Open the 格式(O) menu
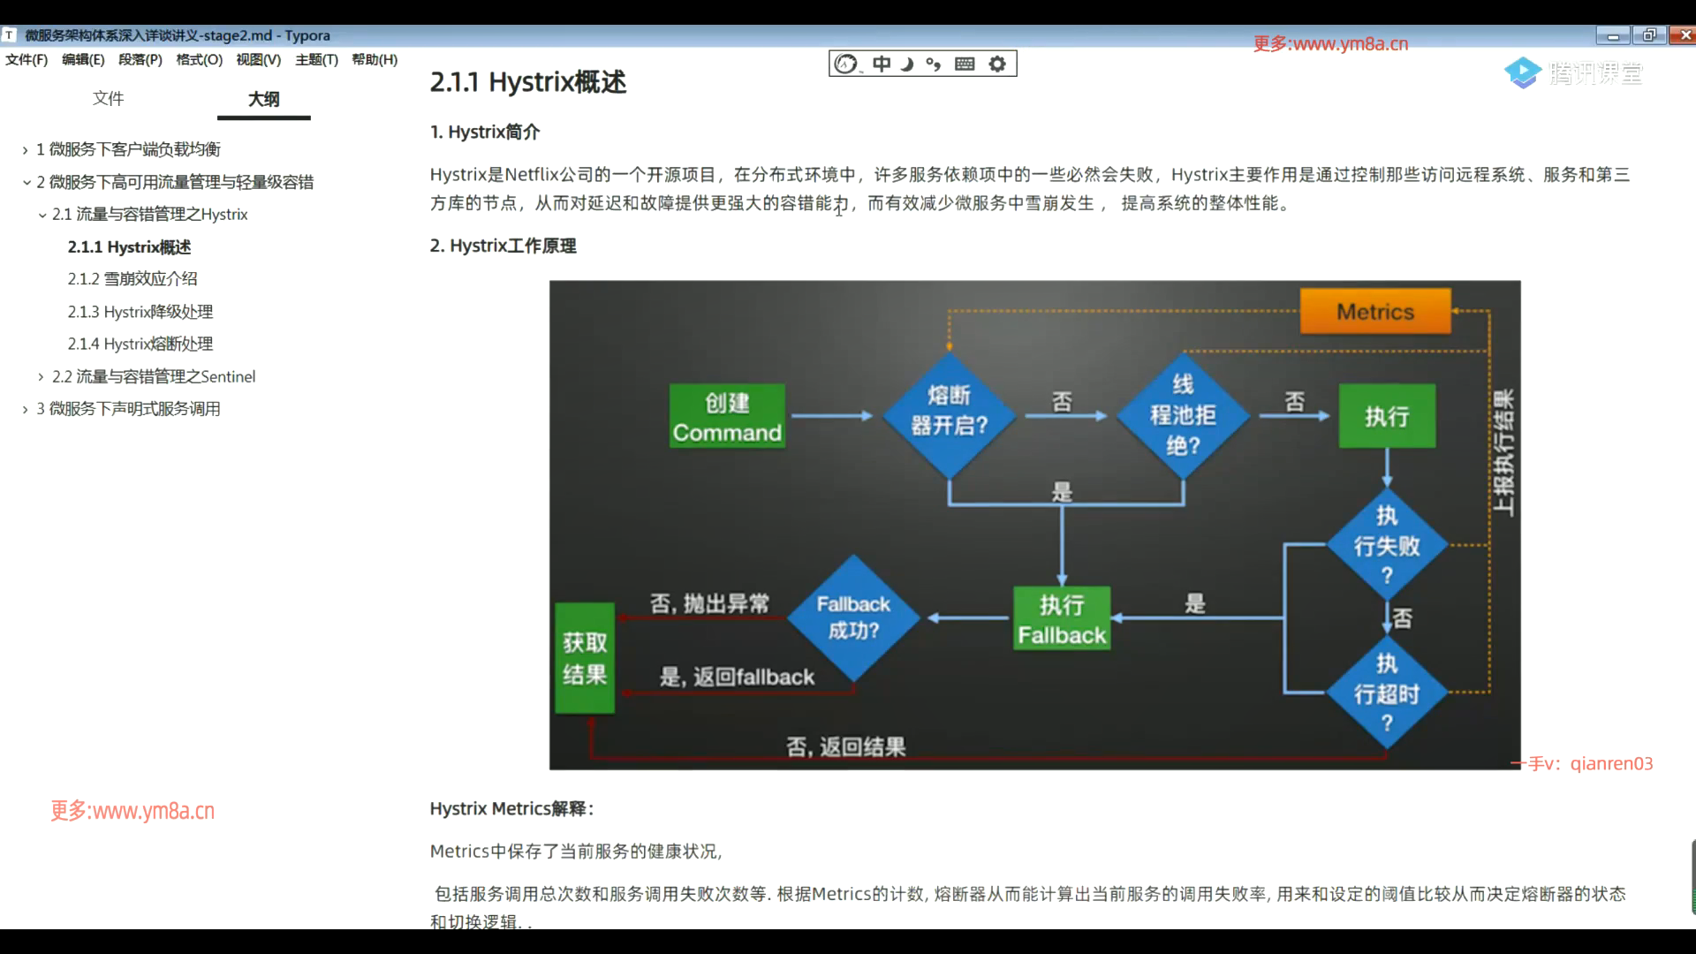 tap(199, 59)
